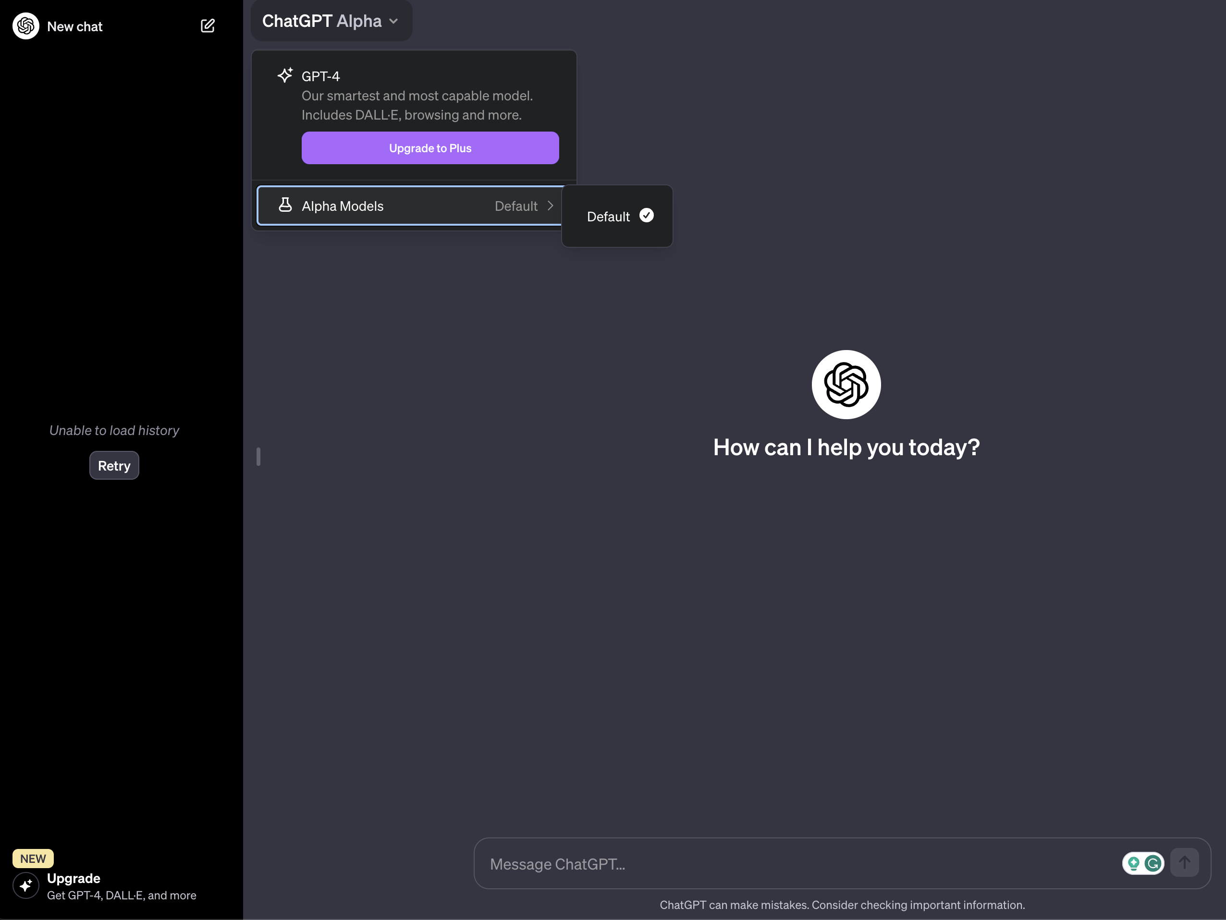Viewport: 1226px width, 920px height.
Task: Click the vertical scrollbar in sidebar
Action: (x=257, y=454)
